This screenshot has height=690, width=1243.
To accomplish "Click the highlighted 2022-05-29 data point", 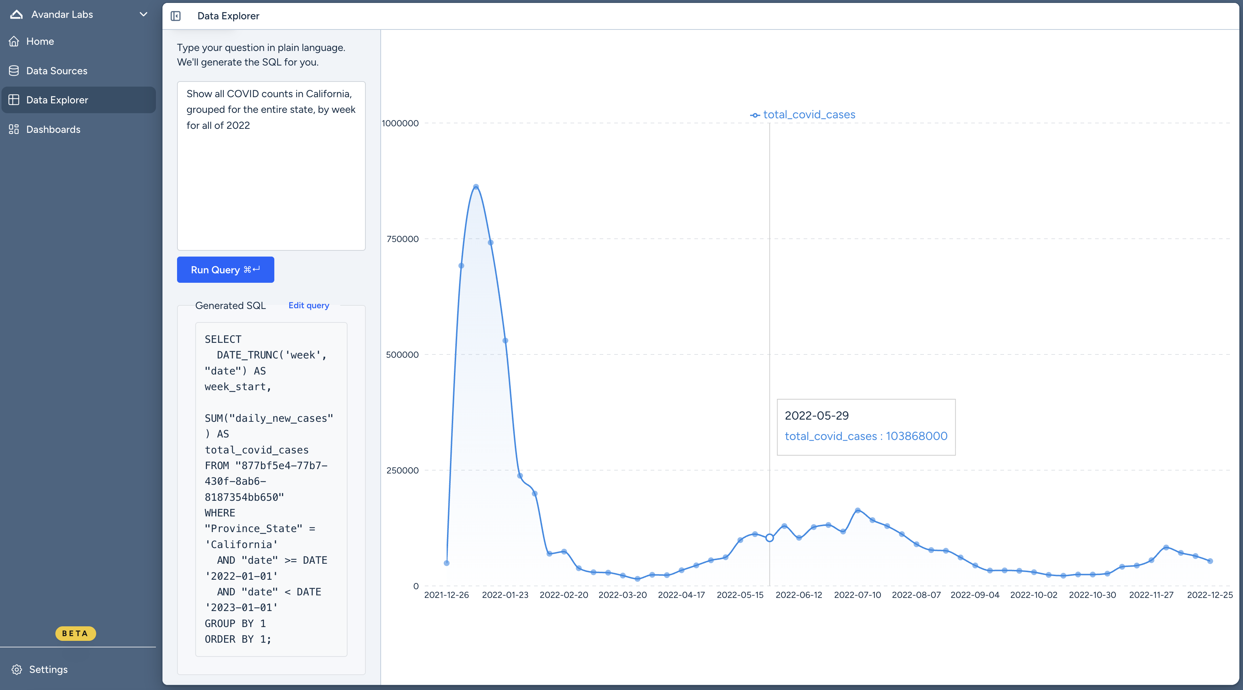I will pos(769,538).
